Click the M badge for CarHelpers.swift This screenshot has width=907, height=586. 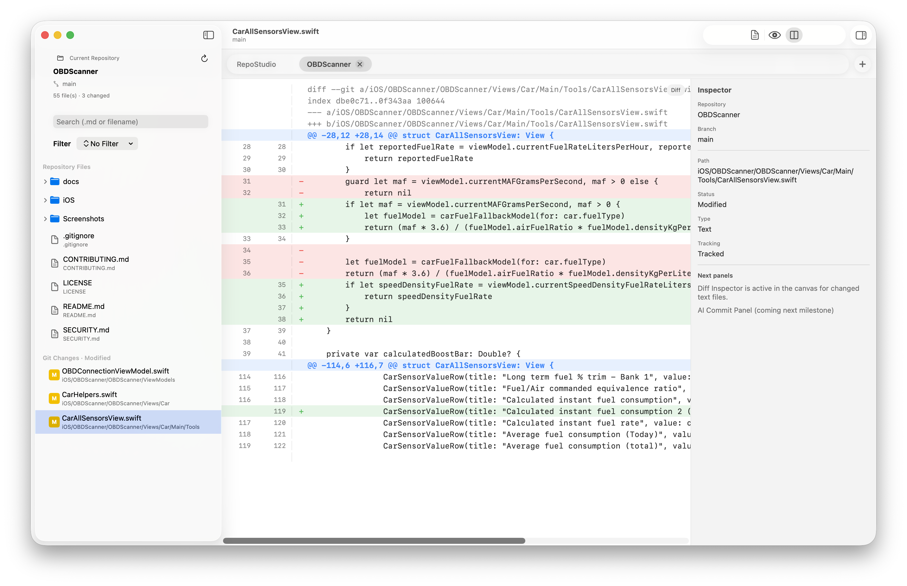coord(54,398)
